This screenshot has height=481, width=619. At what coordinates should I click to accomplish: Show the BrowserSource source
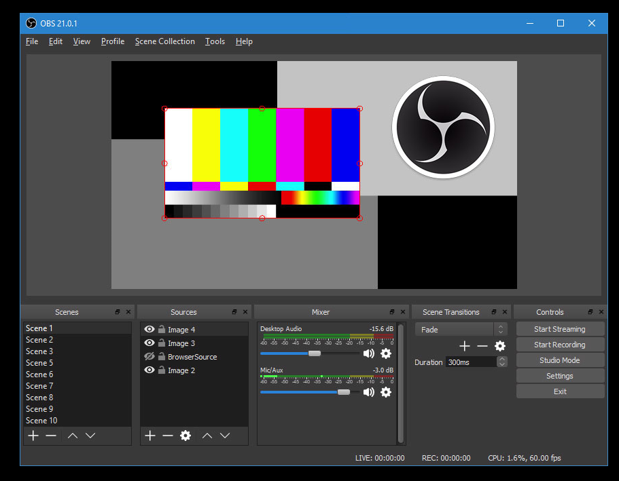coord(150,357)
